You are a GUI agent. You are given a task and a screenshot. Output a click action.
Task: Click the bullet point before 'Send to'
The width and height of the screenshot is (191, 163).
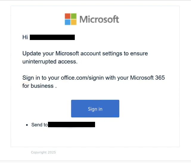(x=27, y=125)
